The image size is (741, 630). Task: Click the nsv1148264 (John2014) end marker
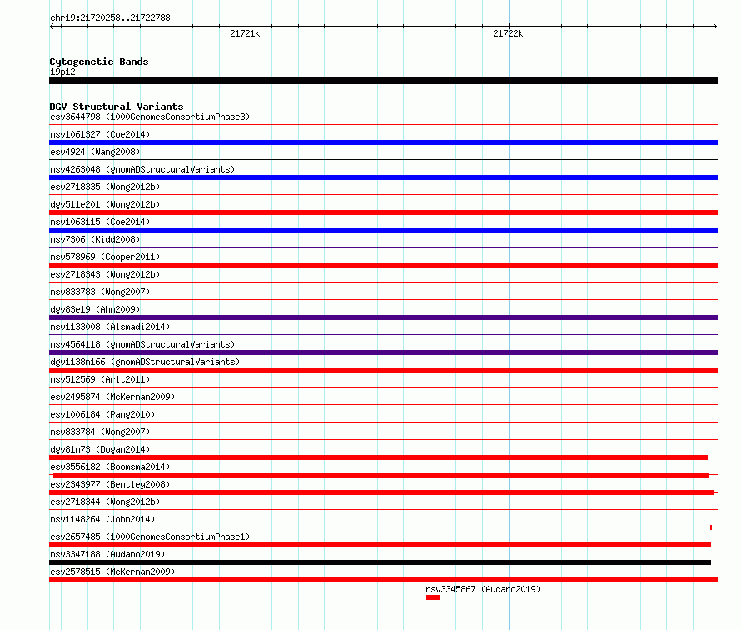coord(711,527)
